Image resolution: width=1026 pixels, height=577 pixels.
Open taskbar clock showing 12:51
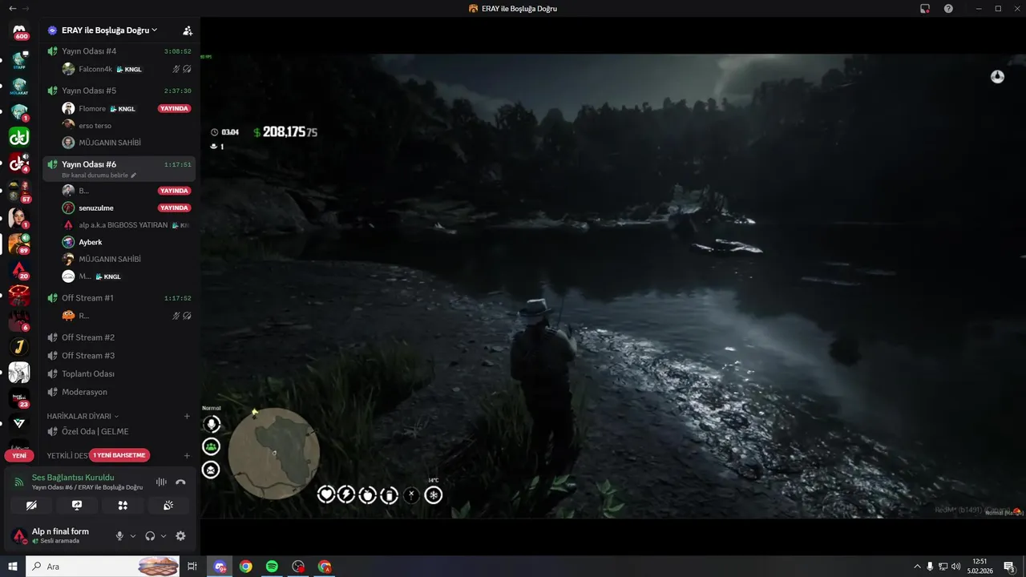pyautogui.click(x=980, y=567)
